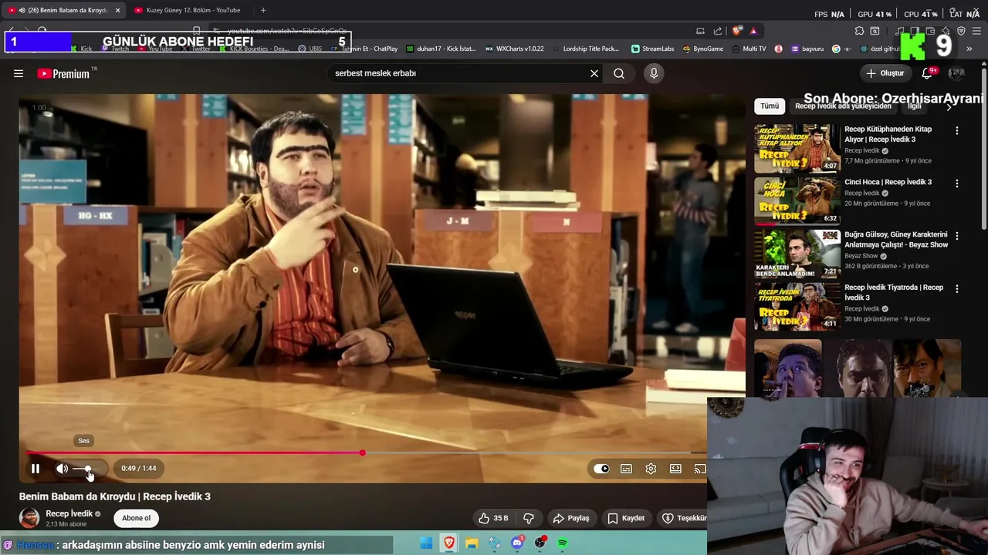Pause the video with the pause button

point(36,469)
